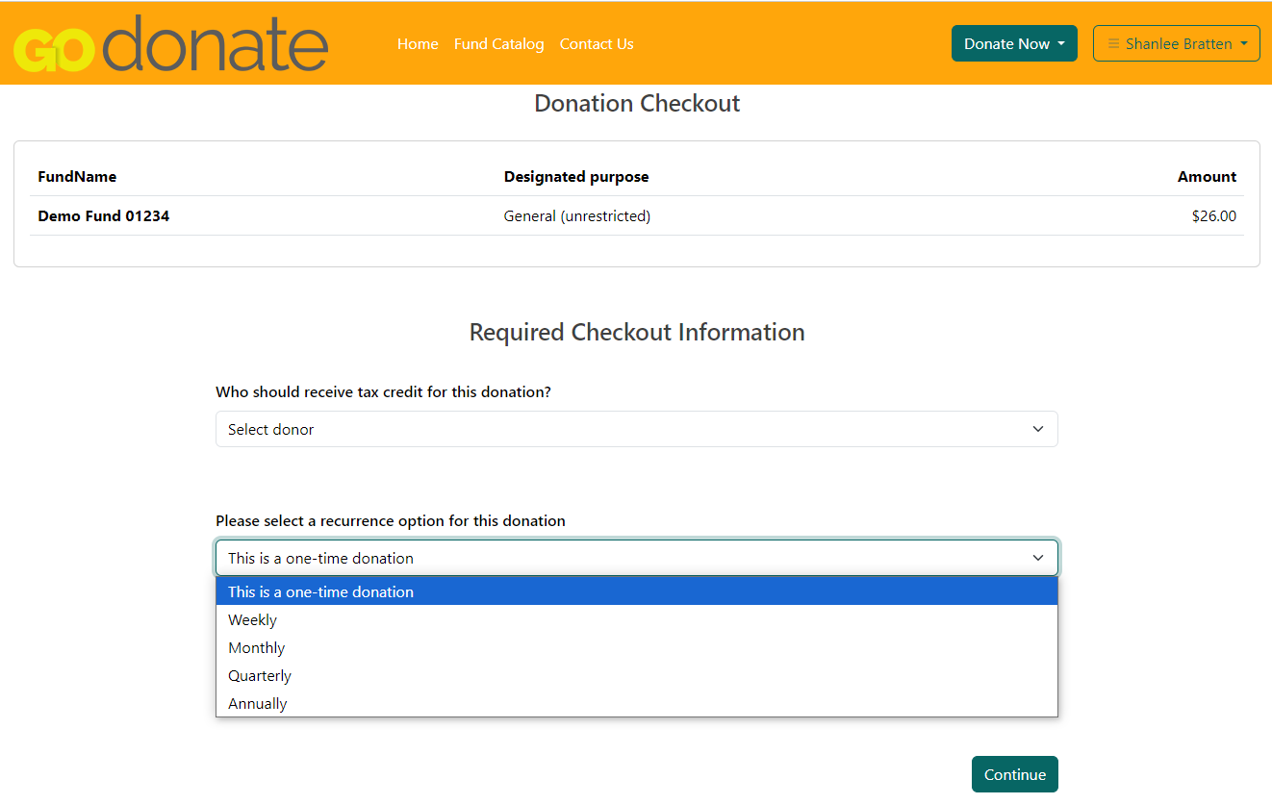The height and width of the screenshot is (804, 1272).
Task: Click the GO donate logo
Action: point(171,43)
